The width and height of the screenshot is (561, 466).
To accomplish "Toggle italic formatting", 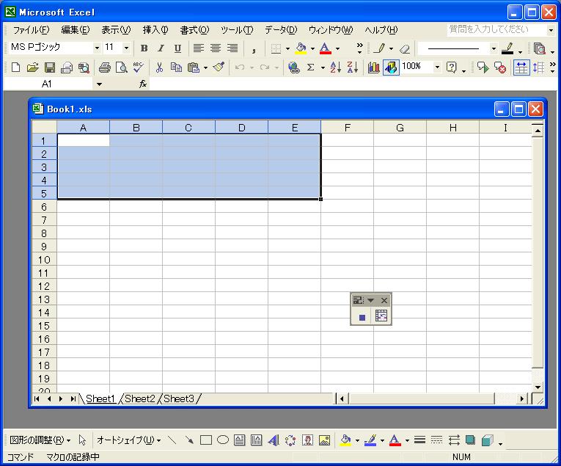I will (161, 48).
